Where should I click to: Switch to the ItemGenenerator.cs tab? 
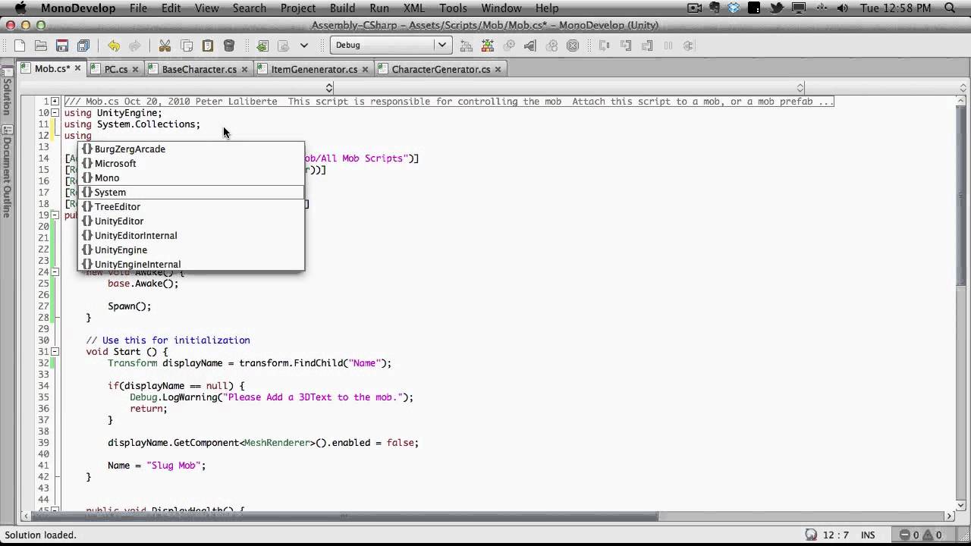point(314,69)
